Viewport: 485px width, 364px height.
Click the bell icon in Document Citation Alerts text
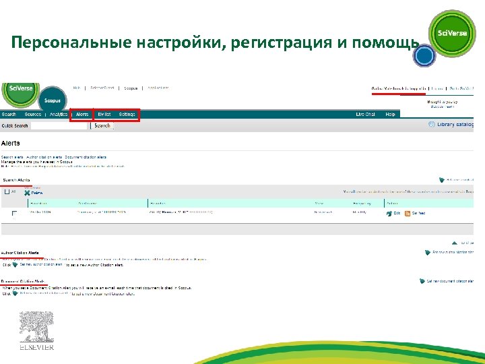tap(15, 293)
